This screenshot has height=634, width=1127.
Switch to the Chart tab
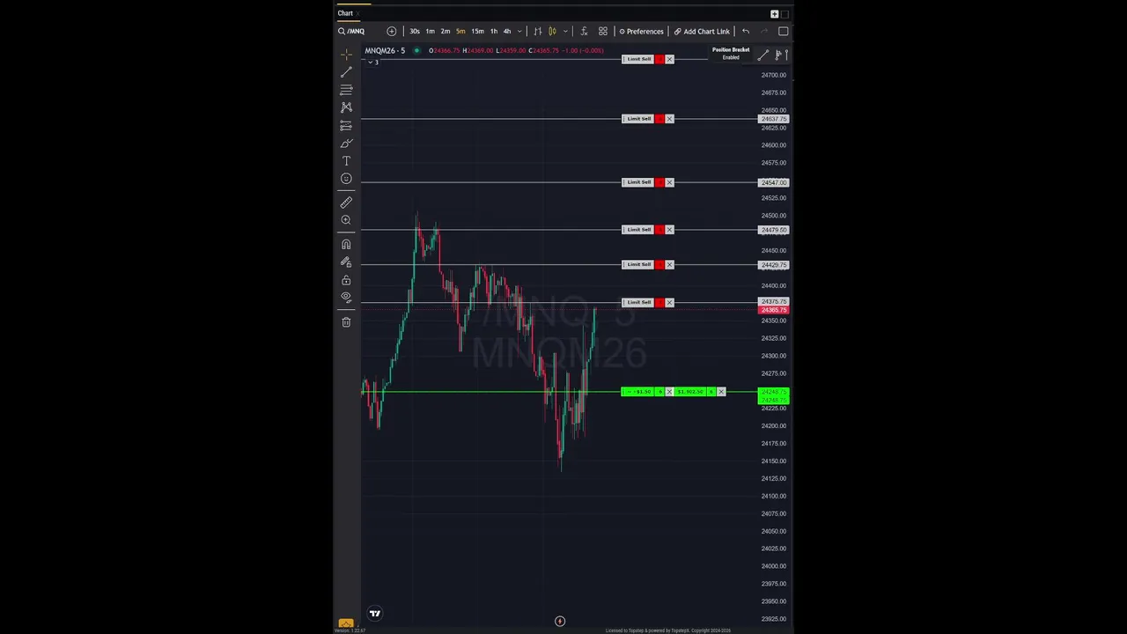tap(345, 13)
